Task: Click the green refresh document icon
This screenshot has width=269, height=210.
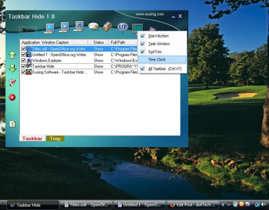Action: pos(13,124)
